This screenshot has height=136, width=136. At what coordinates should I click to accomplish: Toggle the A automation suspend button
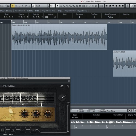tap(29, 6)
